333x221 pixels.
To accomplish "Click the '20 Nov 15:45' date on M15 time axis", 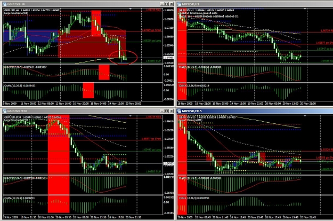I will [256, 217].
